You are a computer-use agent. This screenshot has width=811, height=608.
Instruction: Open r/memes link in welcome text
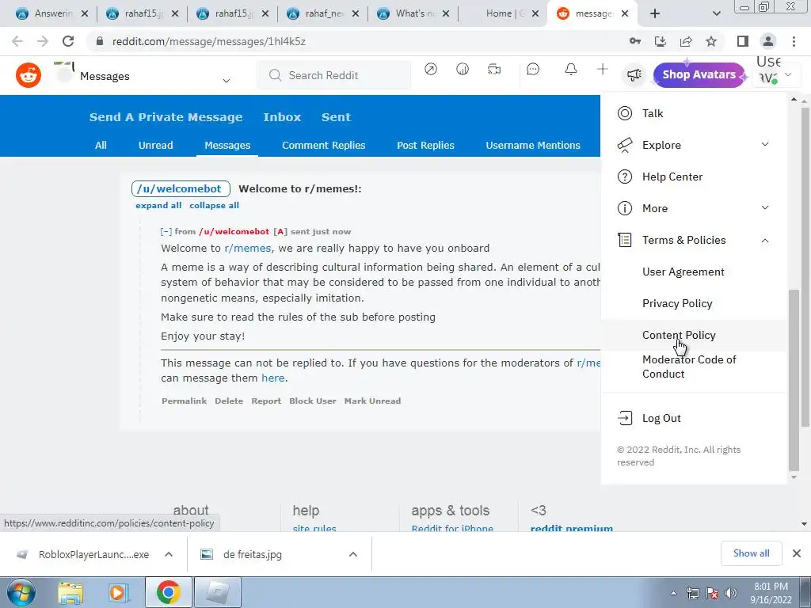tap(247, 248)
